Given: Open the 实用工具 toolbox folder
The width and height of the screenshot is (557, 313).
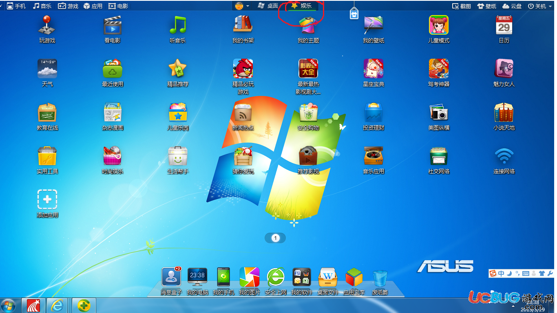Looking at the screenshot, I should pyautogui.click(x=47, y=156).
